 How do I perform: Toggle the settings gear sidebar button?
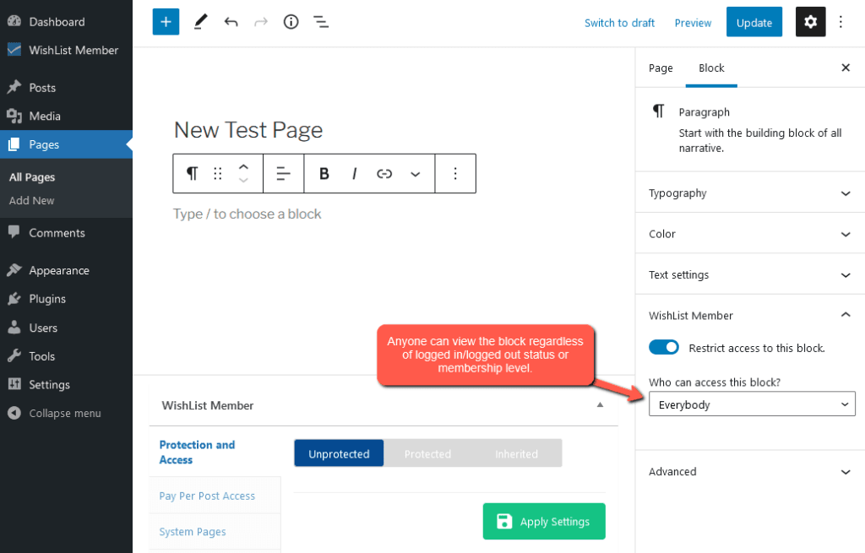pos(810,22)
